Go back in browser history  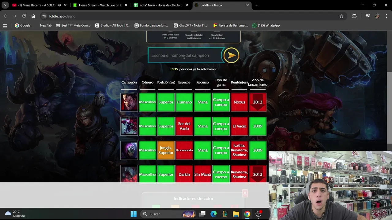coord(6,16)
